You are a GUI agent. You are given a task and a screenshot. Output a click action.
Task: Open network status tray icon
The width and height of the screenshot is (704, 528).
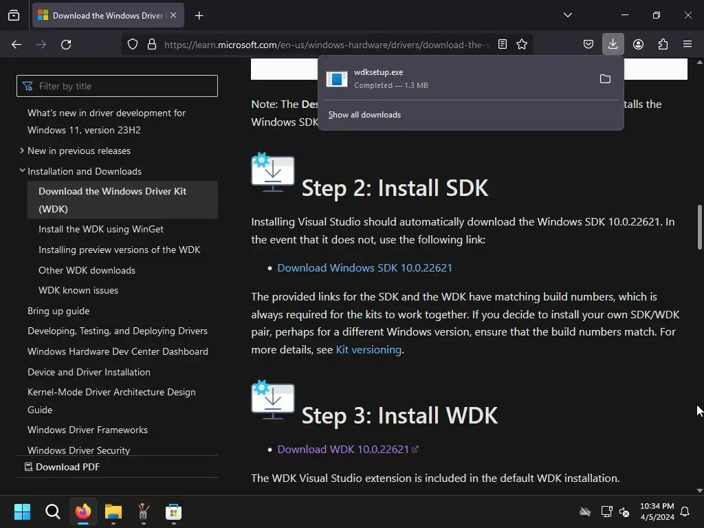point(606,511)
